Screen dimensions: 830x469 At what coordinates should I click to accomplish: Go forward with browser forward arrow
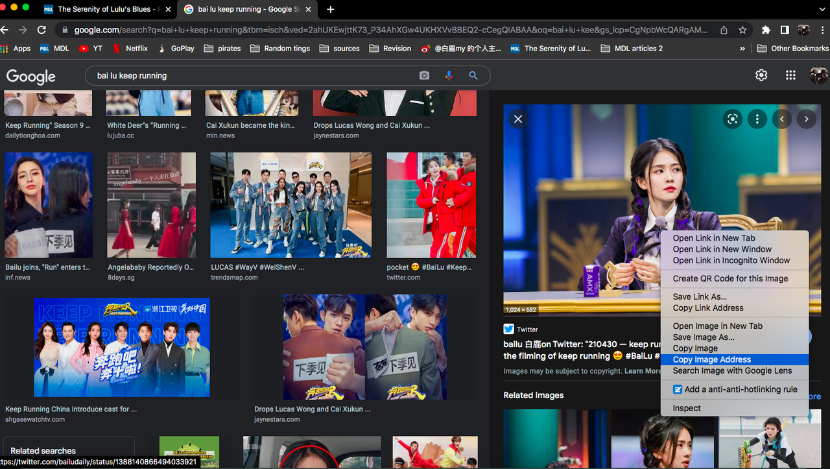coord(23,30)
